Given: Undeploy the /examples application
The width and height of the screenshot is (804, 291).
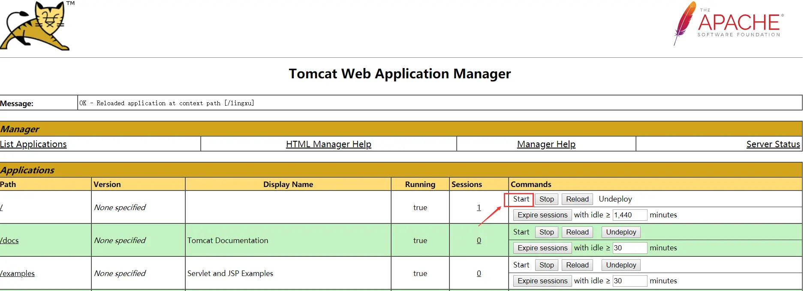Looking at the screenshot, I should click(x=621, y=265).
